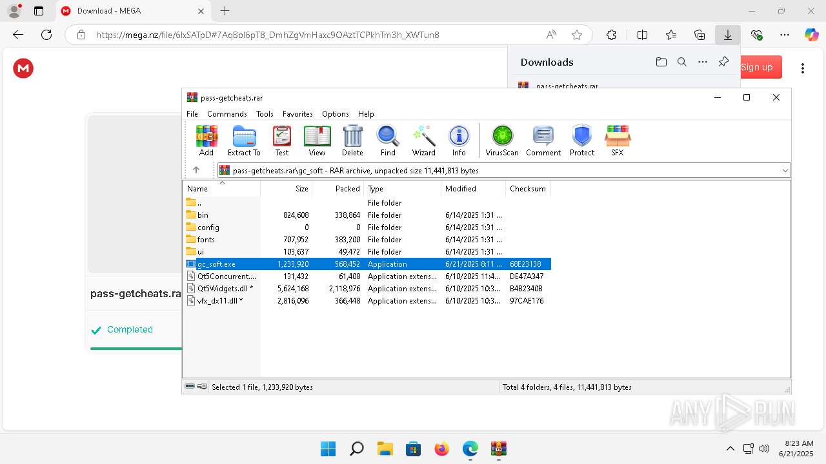Click the Add toolbar icon in WinRAR
This screenshot has height=464, width=826.
[x=206, y=140]
